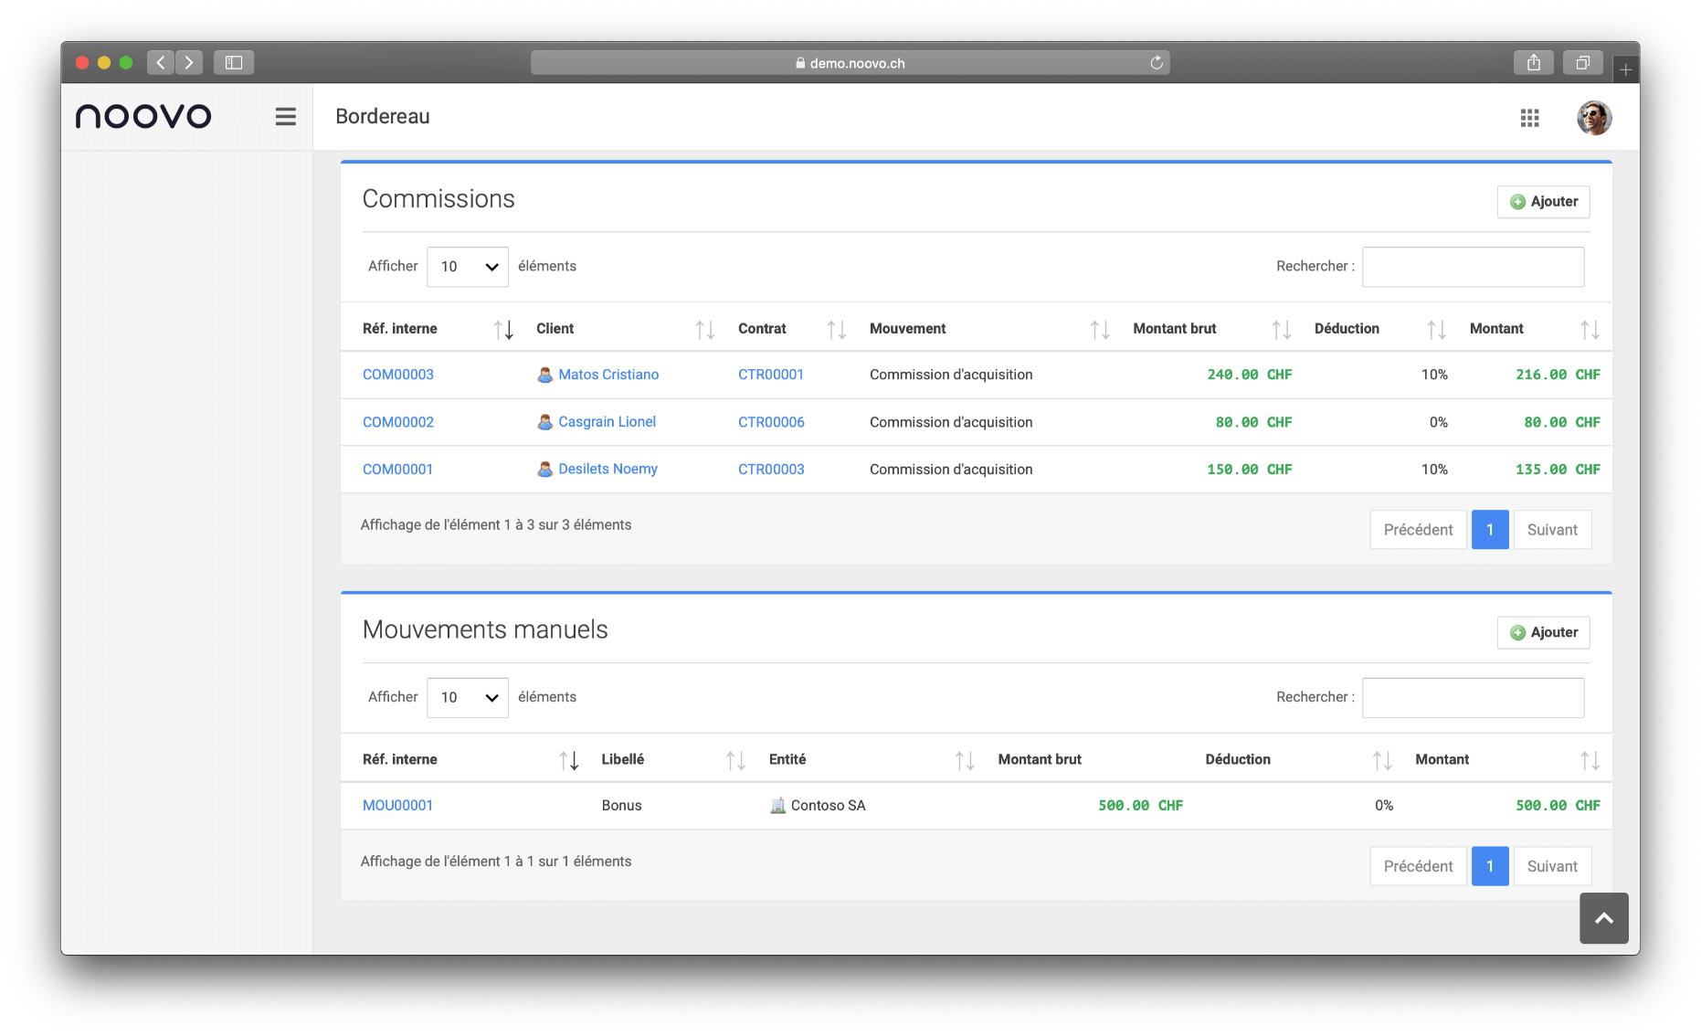Focus the Commissions Rechercher field
Image resolution: width=1701 pixels, height=1036 pixels.
click(x=1473, y=267)
